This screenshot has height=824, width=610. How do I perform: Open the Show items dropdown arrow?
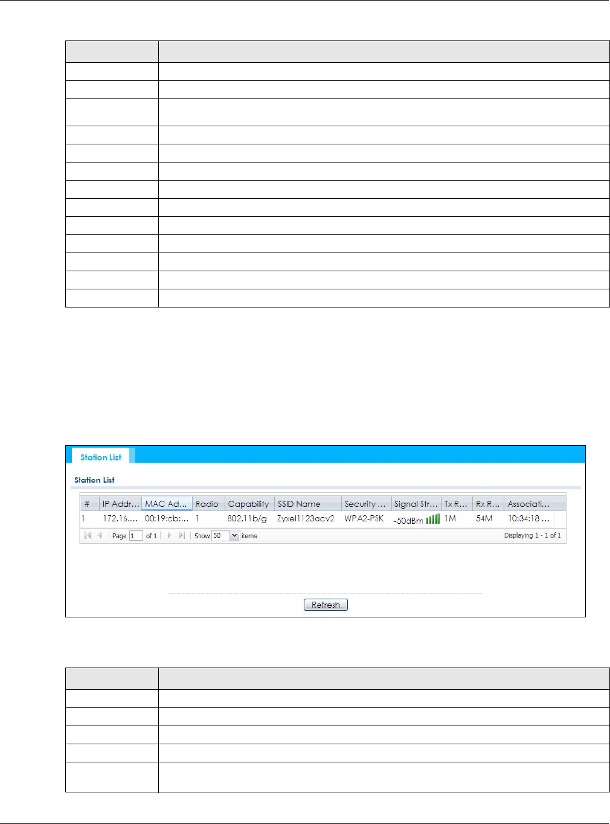[x=235, y=536]
